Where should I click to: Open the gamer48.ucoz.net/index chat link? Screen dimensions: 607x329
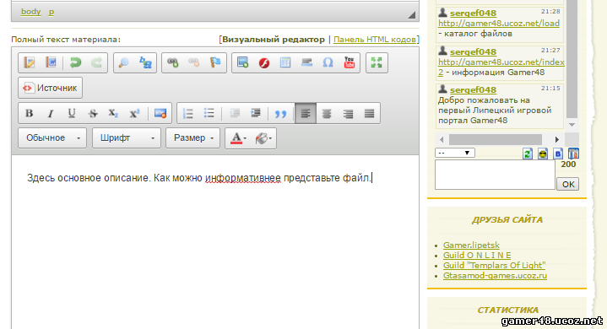click(x=501, y=62)
